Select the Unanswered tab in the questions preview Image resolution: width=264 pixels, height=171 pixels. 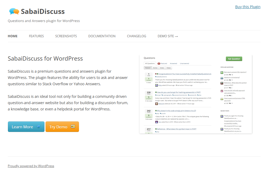coord(184,63)
